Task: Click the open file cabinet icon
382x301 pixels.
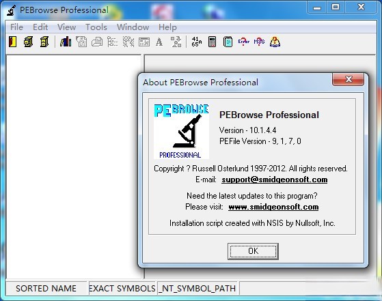Action: coord(29,42)
